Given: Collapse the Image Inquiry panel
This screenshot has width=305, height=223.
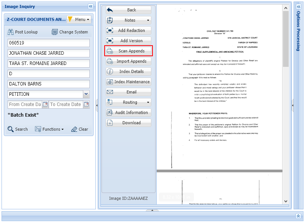Looking at the screenshot, I should point(91,6).
